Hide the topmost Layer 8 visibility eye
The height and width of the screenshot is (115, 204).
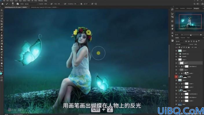pos(176,51)
